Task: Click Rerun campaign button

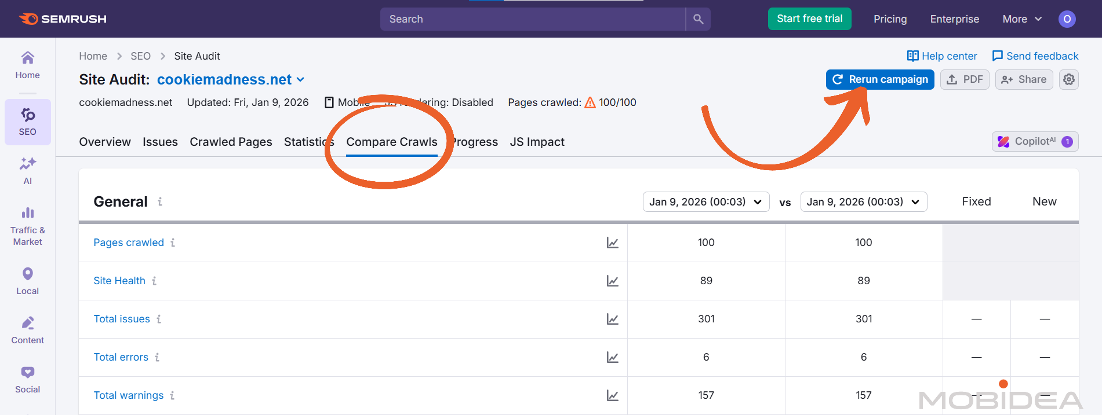Action: coord(880,79)
